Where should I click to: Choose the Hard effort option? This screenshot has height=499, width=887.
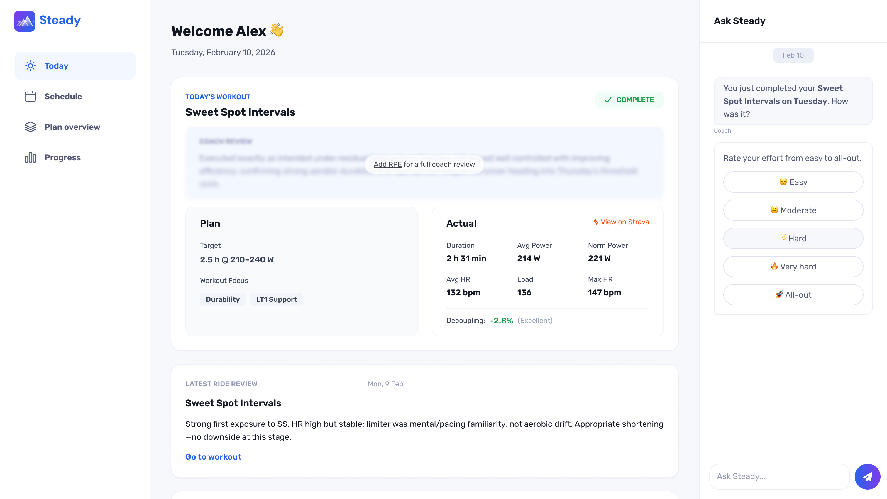pos(793,238)
